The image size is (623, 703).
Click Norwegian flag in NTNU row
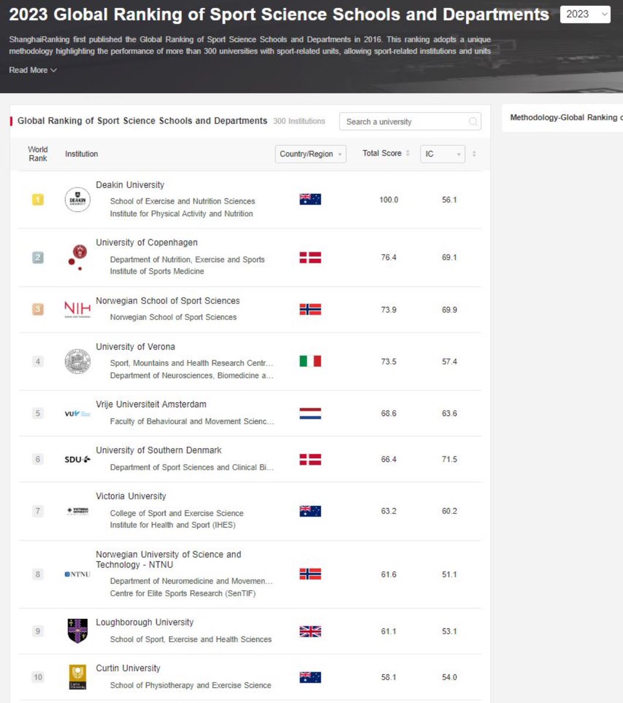[x=311, y=574]
